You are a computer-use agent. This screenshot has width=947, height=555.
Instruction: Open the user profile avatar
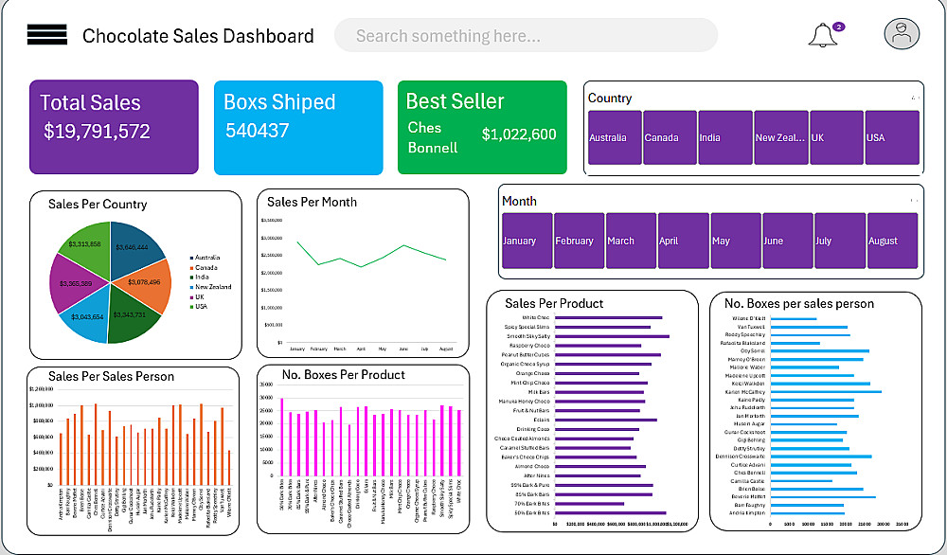902,34
